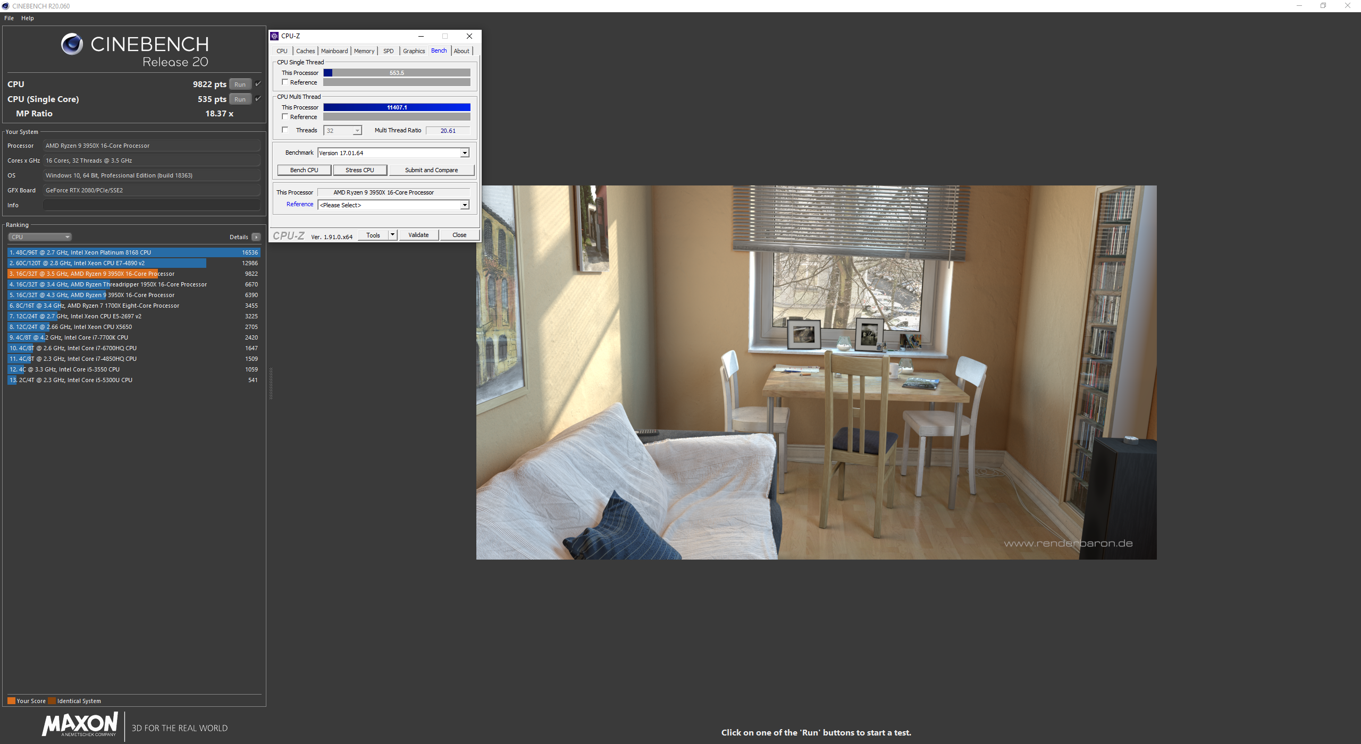Viewport: 1361px width, 744px height.
Task: Open the Threads count dropdown
Action: (x=342, y=130)
